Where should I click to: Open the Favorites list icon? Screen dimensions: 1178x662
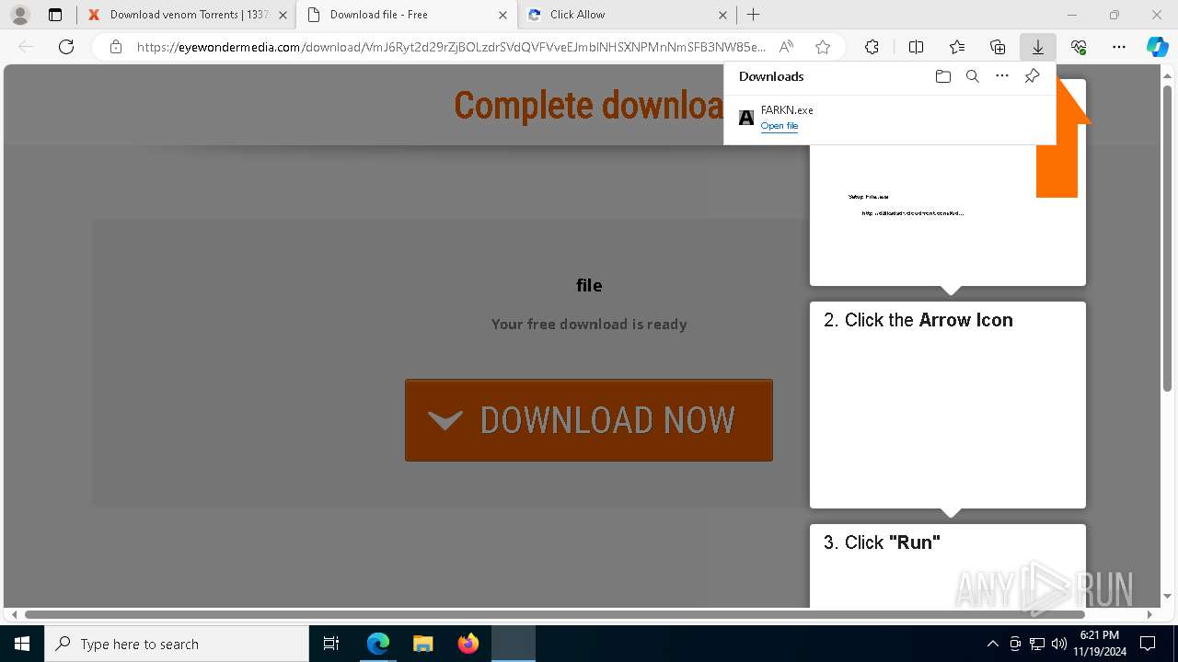pyautogui.click(x=957, y=47)
